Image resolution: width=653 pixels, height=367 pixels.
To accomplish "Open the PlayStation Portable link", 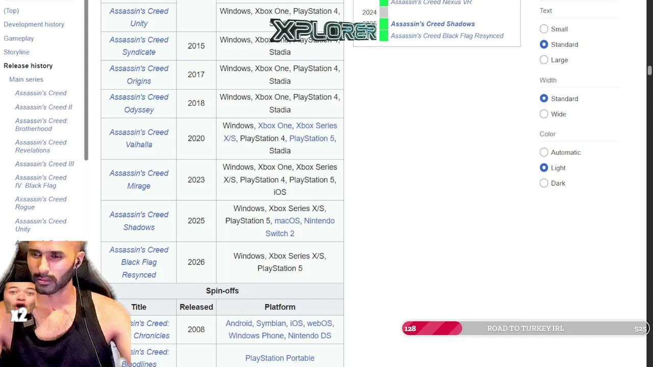I will pos(280,358).
